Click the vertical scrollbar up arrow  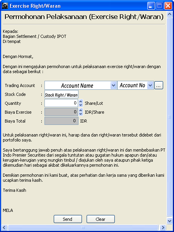click(169, 14)
